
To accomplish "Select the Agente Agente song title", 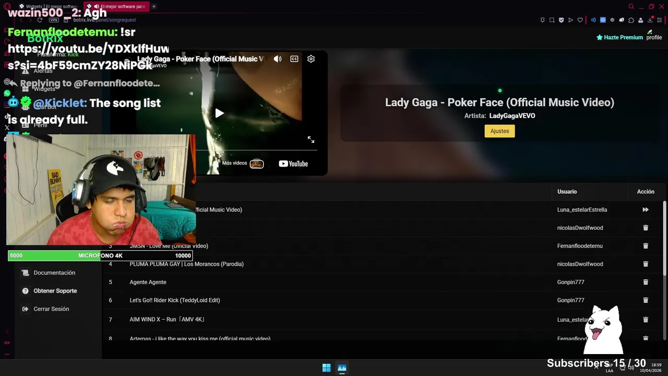I will coord(148,282).
